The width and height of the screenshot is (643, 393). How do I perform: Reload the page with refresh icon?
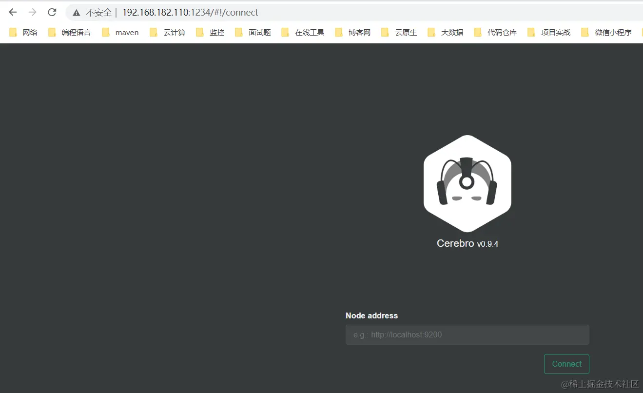(x=52, y=12)
